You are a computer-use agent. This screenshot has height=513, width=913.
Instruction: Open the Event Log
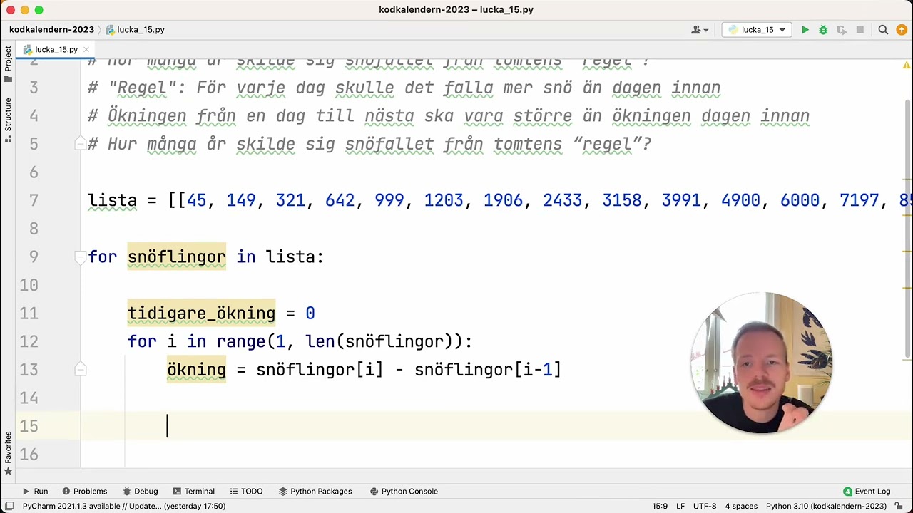[867, 492]
